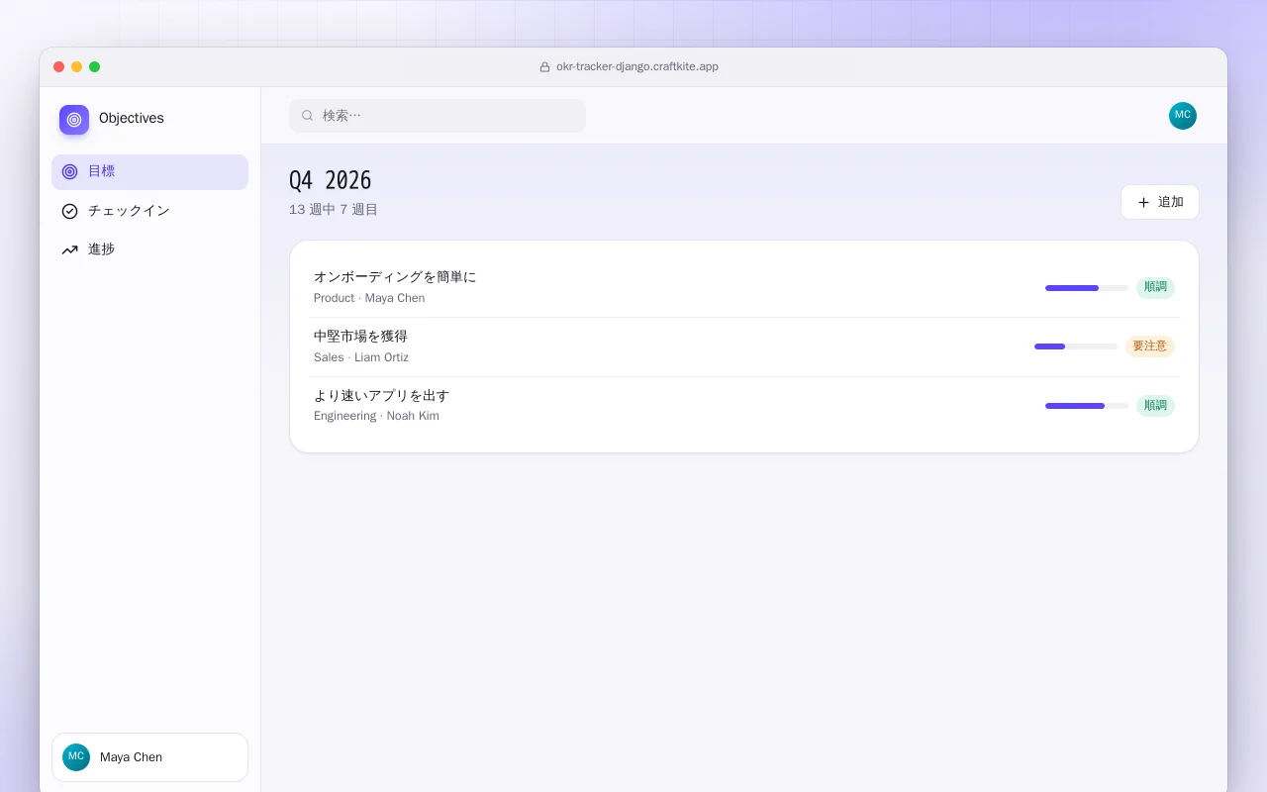Open the 進捗 page
Viewport: 1267px width, 792px height.
coord(149,249)
